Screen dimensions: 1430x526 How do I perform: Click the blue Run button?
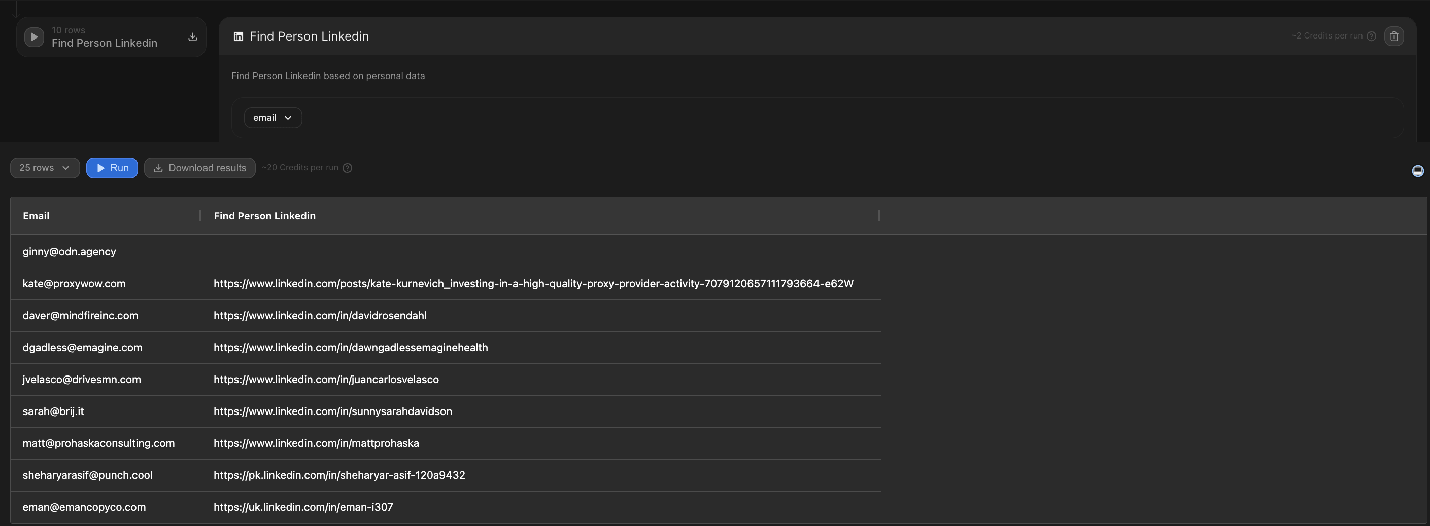point(112,168)
